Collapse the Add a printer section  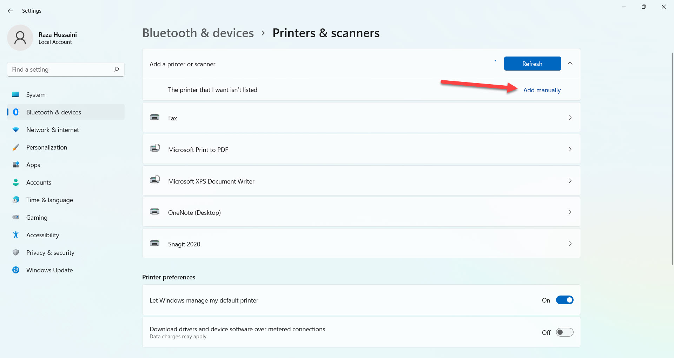click(x=570, y=64)
